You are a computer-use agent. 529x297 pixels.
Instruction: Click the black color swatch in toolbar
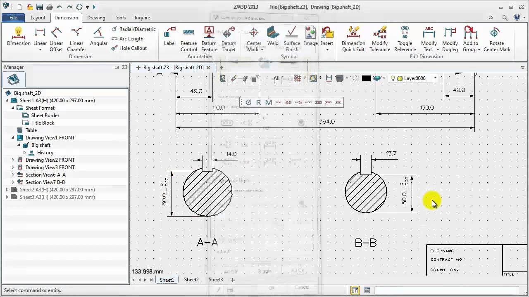point(366,78)
